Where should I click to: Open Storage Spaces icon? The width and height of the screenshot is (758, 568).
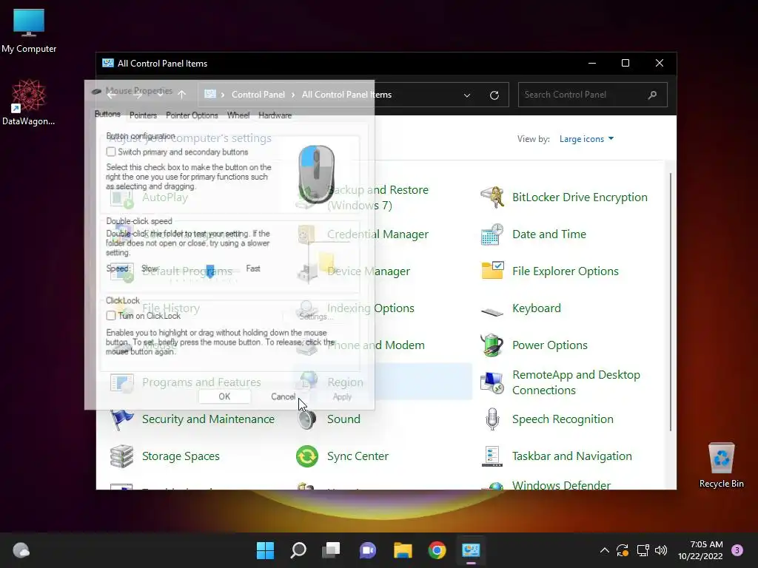click(x=122, y=456)
